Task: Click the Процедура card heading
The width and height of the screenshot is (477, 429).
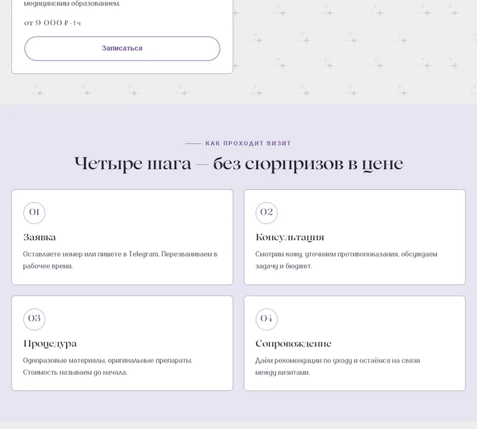Action: (x=50, y=344)
